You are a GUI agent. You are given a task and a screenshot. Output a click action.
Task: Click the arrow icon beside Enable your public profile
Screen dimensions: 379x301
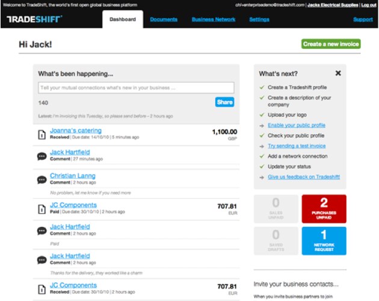click(262, 126)
